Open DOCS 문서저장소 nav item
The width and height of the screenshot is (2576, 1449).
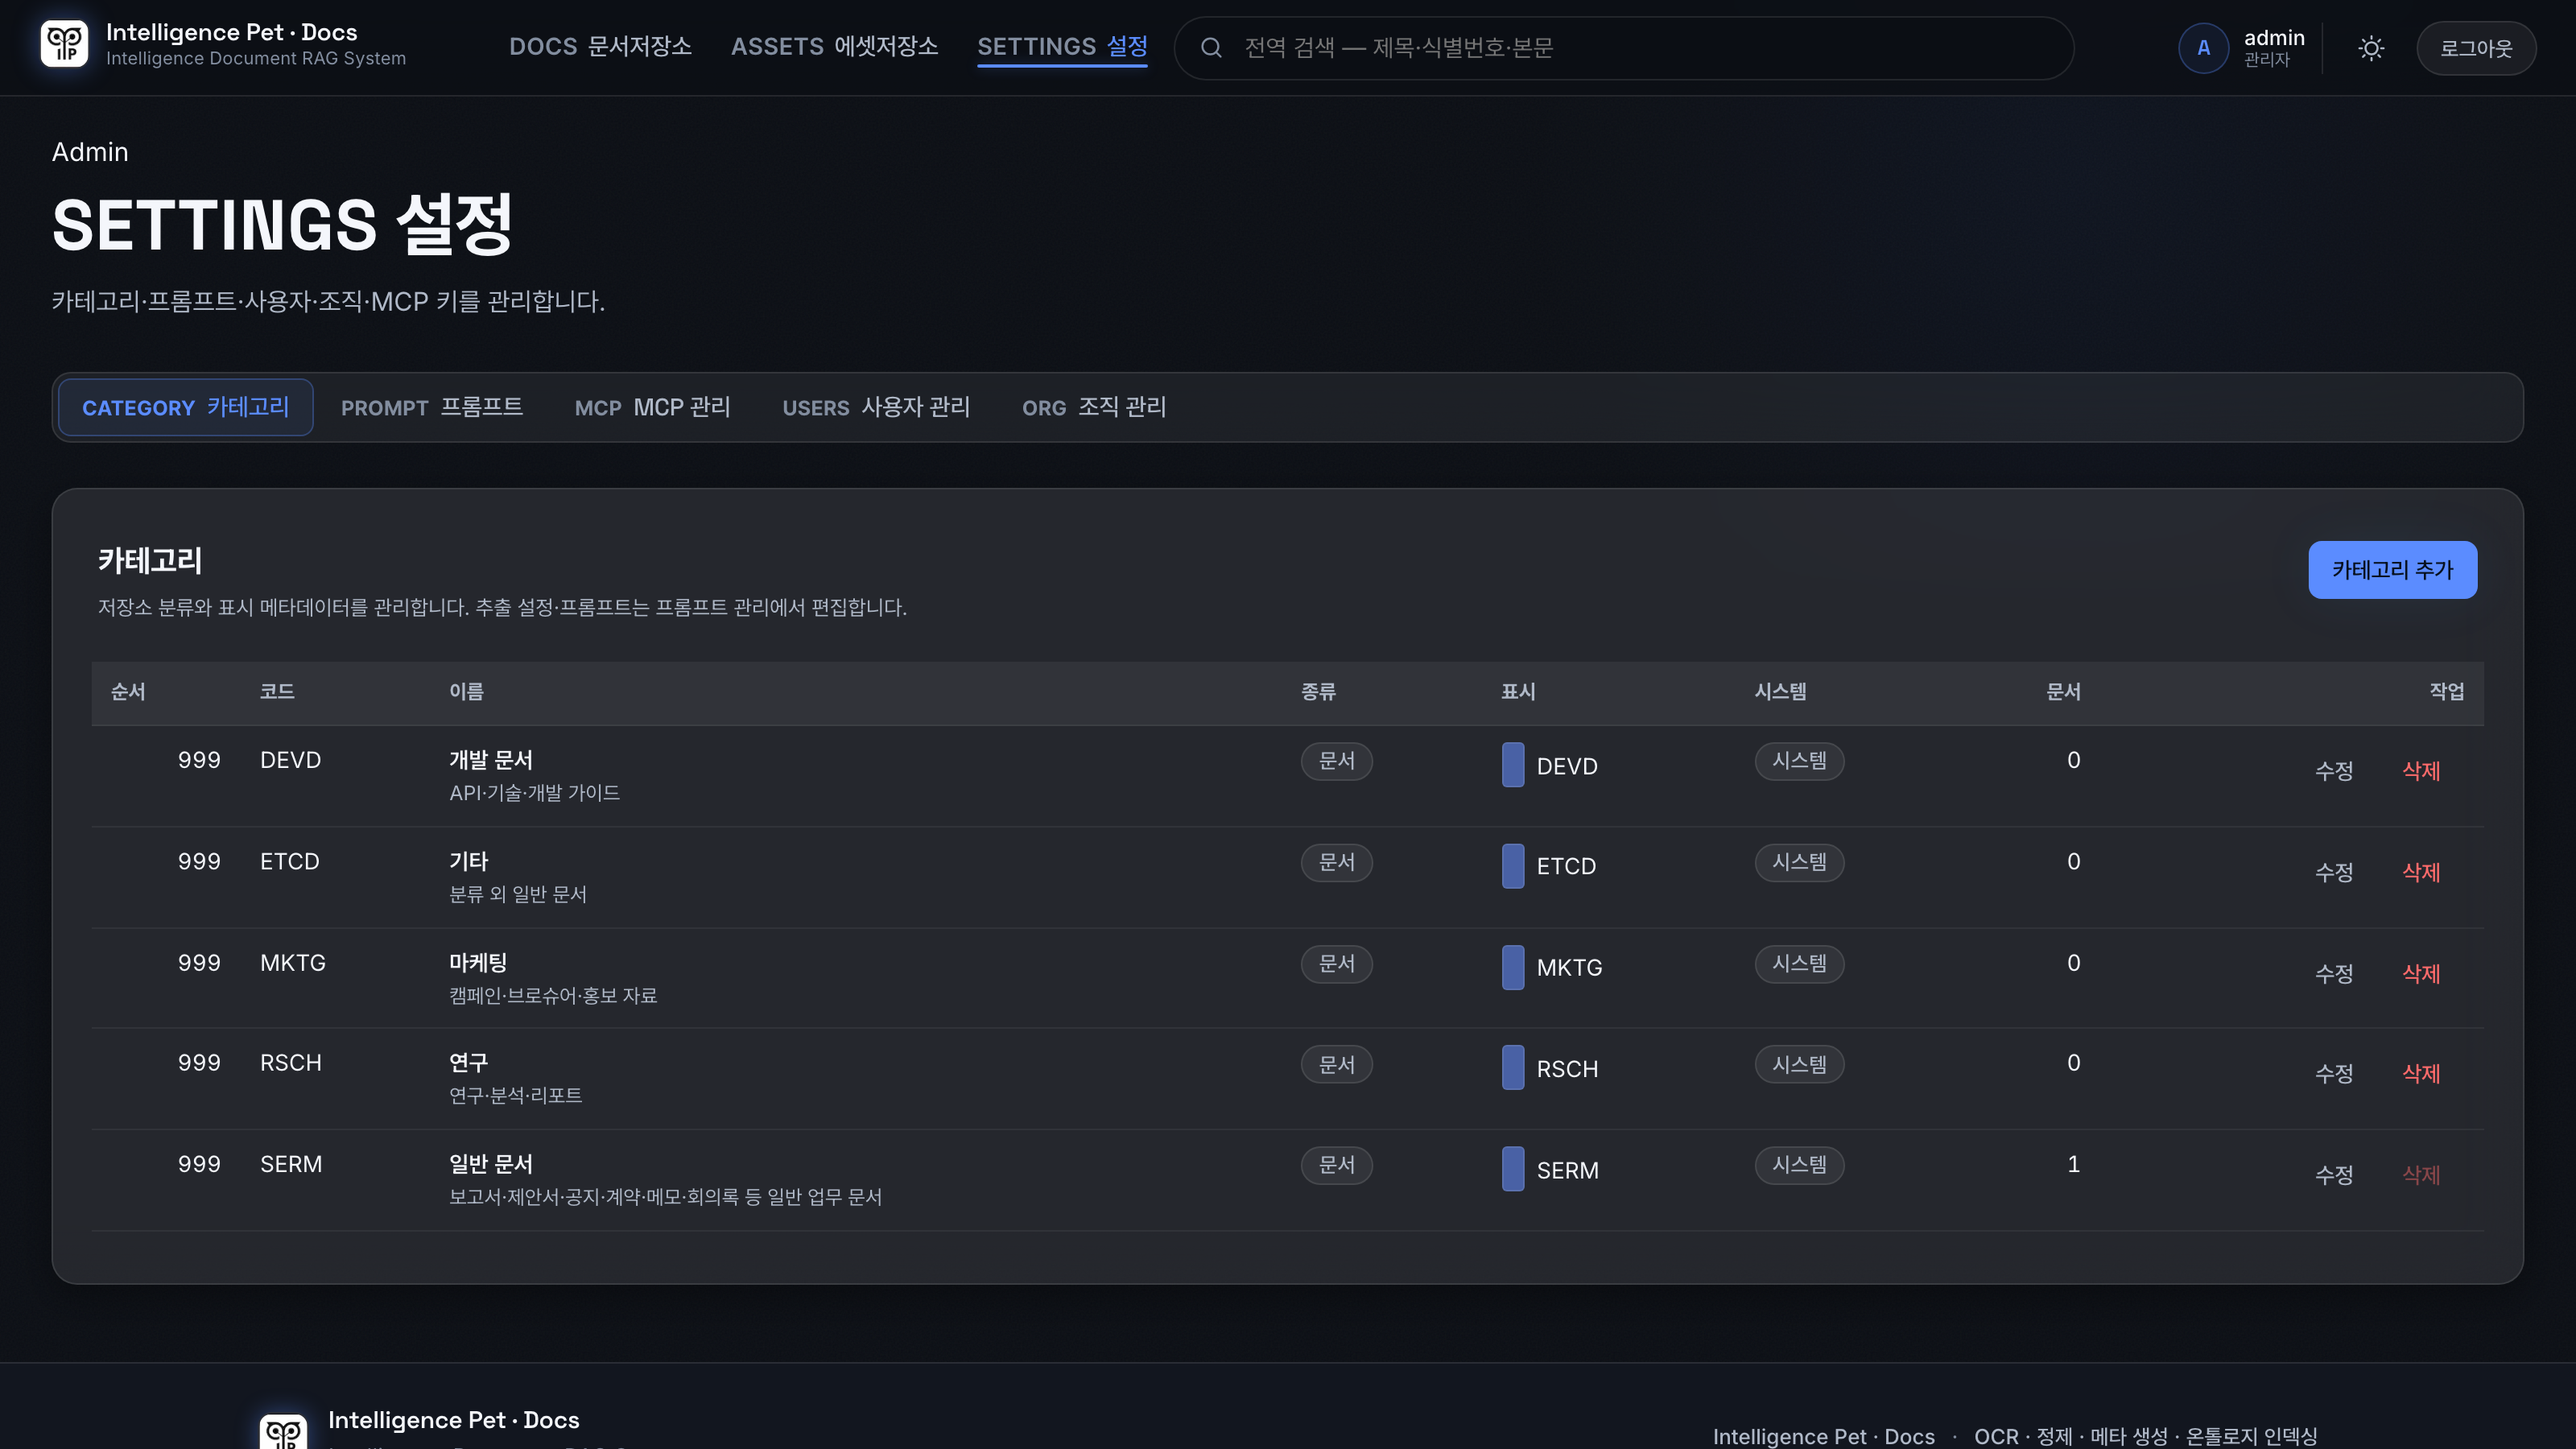600,47
